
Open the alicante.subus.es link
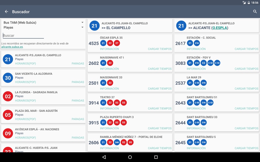coord(12,47)
